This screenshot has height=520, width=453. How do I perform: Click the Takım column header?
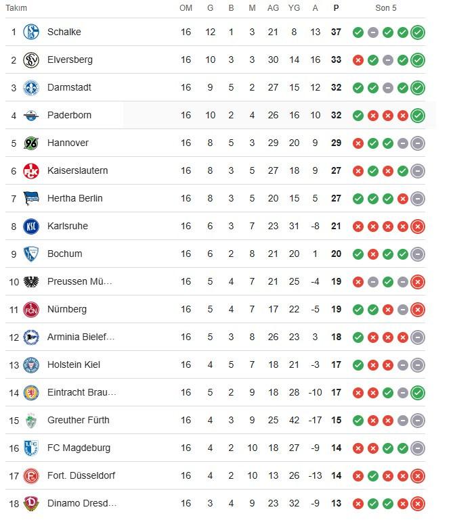tap(16, 8)
